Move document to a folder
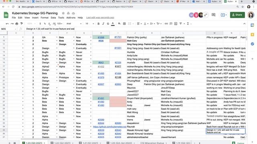This screenshot has width=257, height=144. [x=68, y=13]
